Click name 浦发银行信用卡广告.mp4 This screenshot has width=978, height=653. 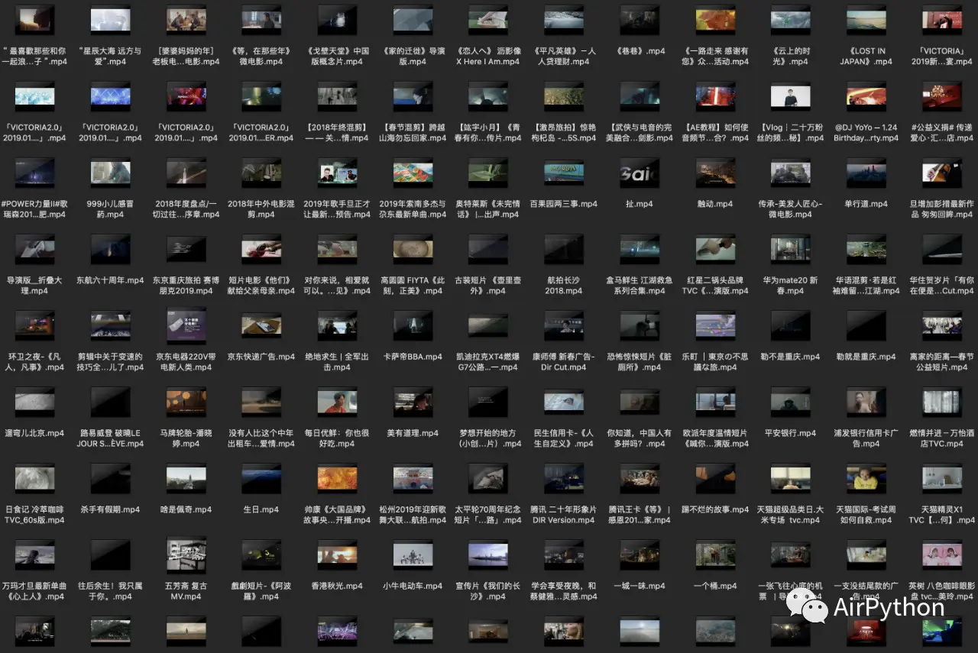(x=866, y=438)
